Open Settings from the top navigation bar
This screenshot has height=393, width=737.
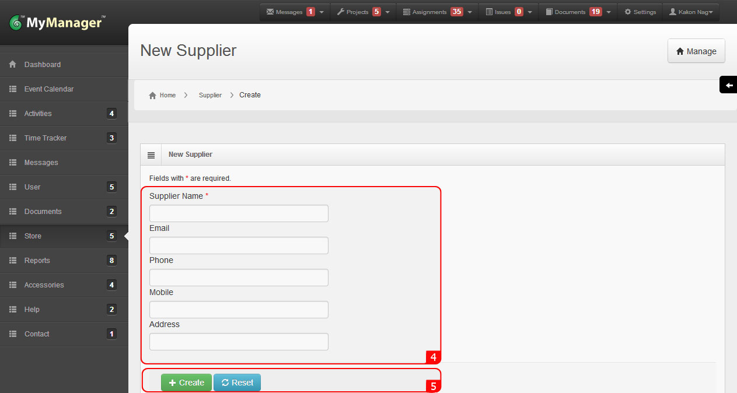[x=640, y=11]
